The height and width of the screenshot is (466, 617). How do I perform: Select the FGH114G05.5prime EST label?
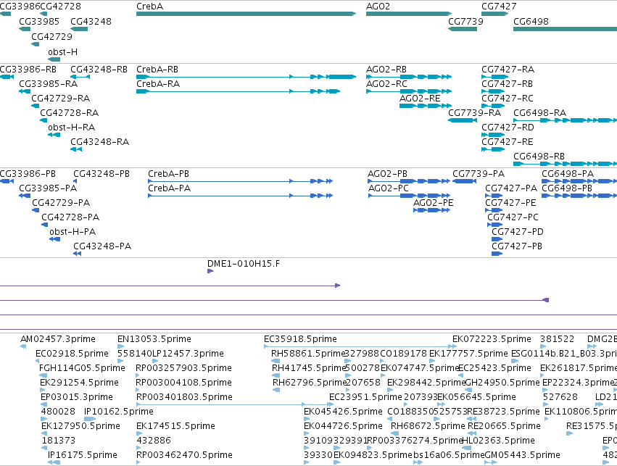[82, 368]
